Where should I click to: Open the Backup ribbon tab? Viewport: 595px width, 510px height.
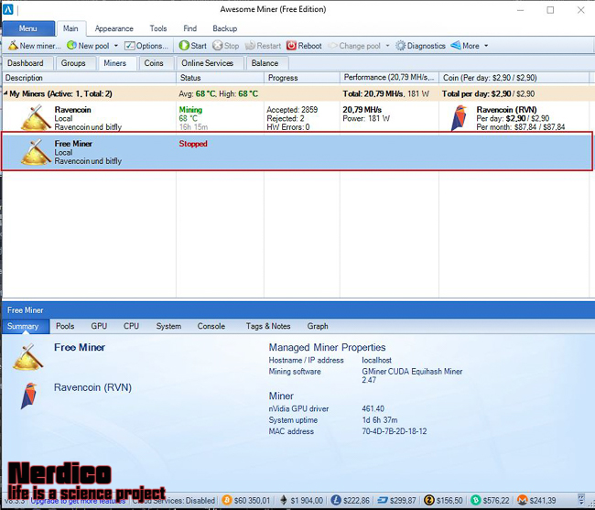coord(224,28)
